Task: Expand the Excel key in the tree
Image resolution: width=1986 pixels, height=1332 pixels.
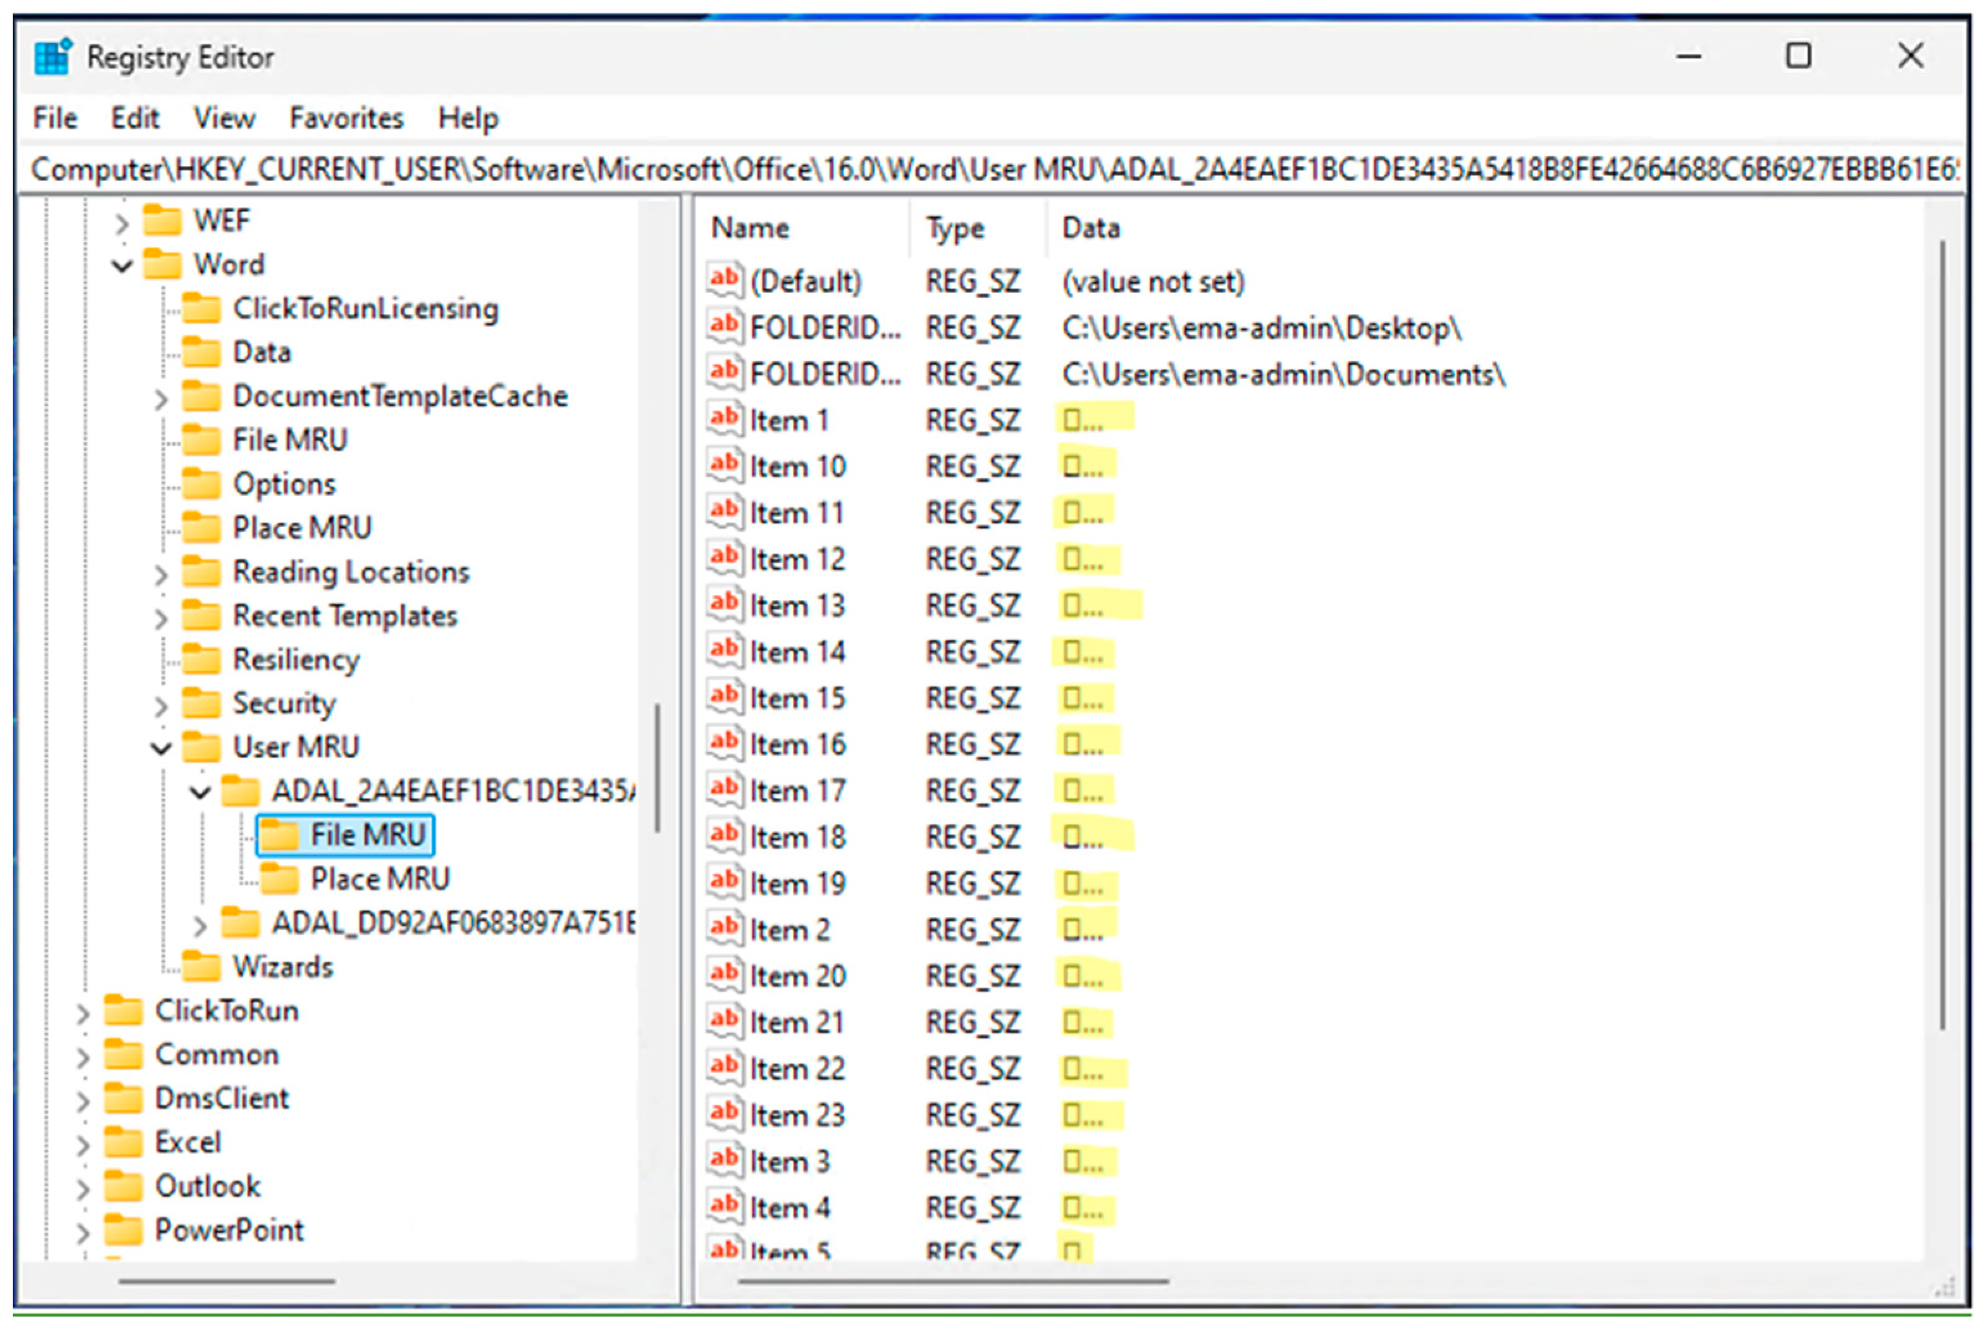Action: pos(82,1144)
